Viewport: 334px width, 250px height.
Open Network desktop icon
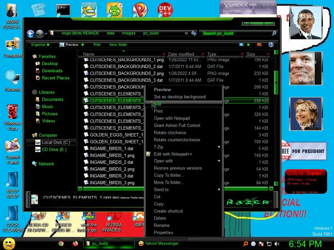12,81
